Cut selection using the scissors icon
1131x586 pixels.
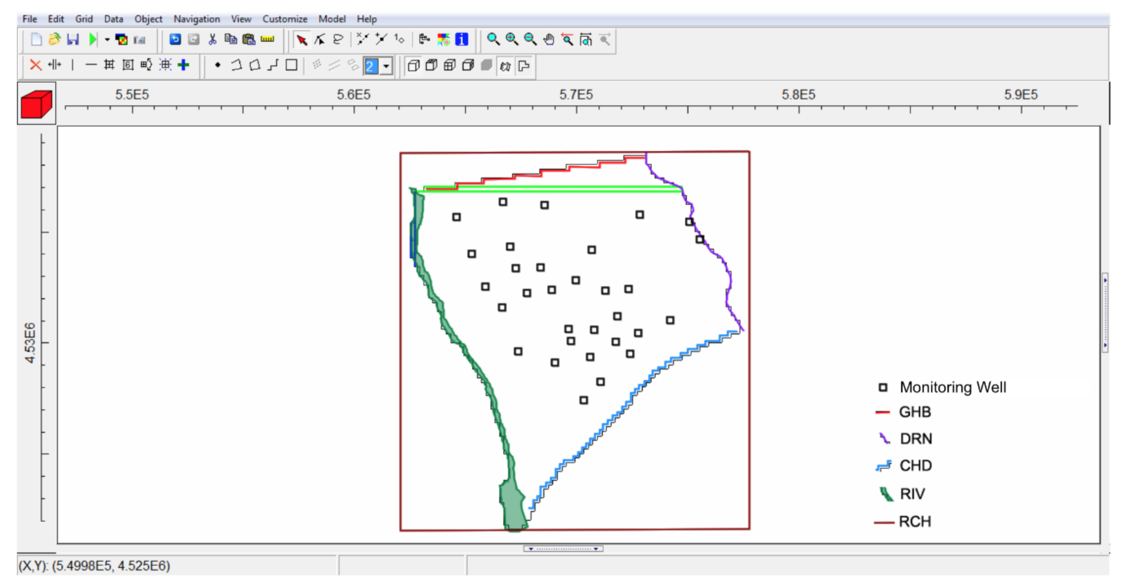(212, 40)
